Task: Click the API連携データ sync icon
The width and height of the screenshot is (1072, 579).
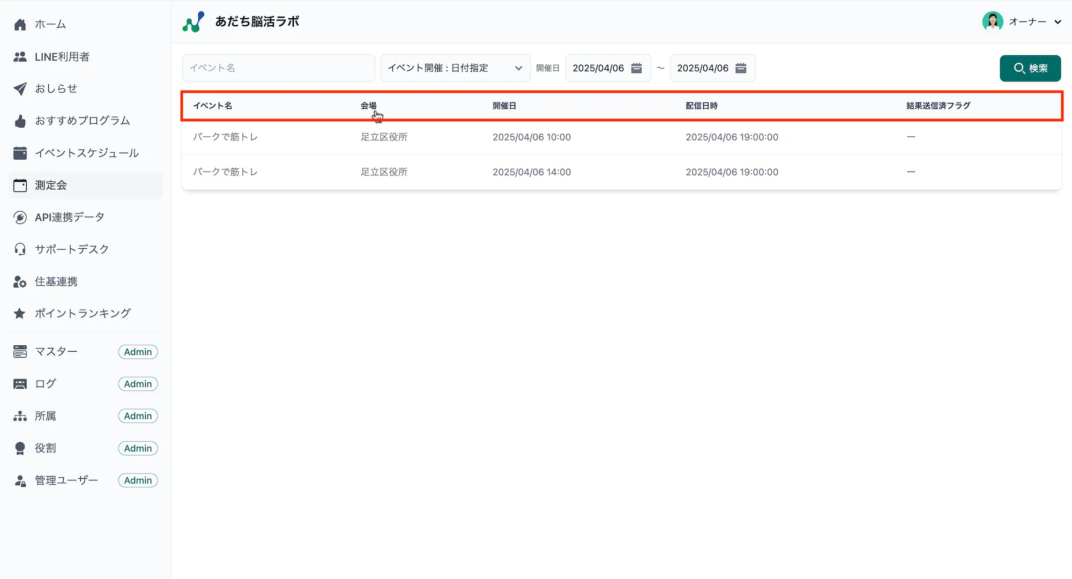Action: pos(20,217)
